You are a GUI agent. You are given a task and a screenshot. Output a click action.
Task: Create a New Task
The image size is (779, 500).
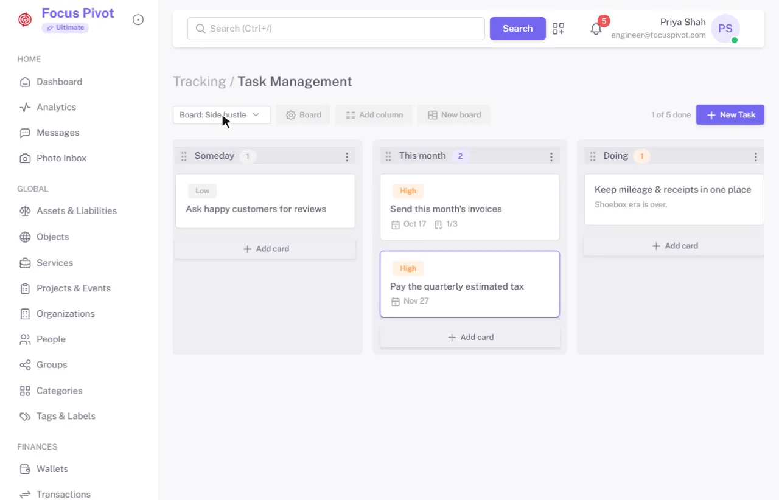[730, 115]
